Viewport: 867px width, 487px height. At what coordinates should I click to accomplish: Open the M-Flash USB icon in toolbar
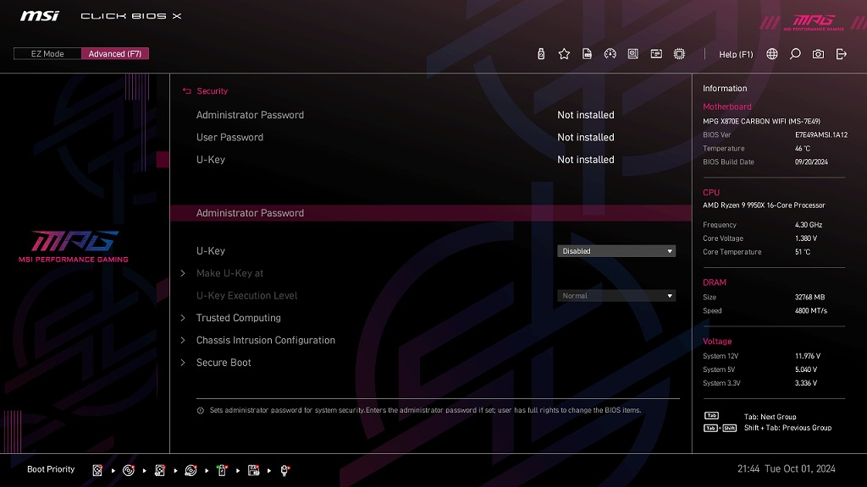pyautogui.click(x=541, y=53)
